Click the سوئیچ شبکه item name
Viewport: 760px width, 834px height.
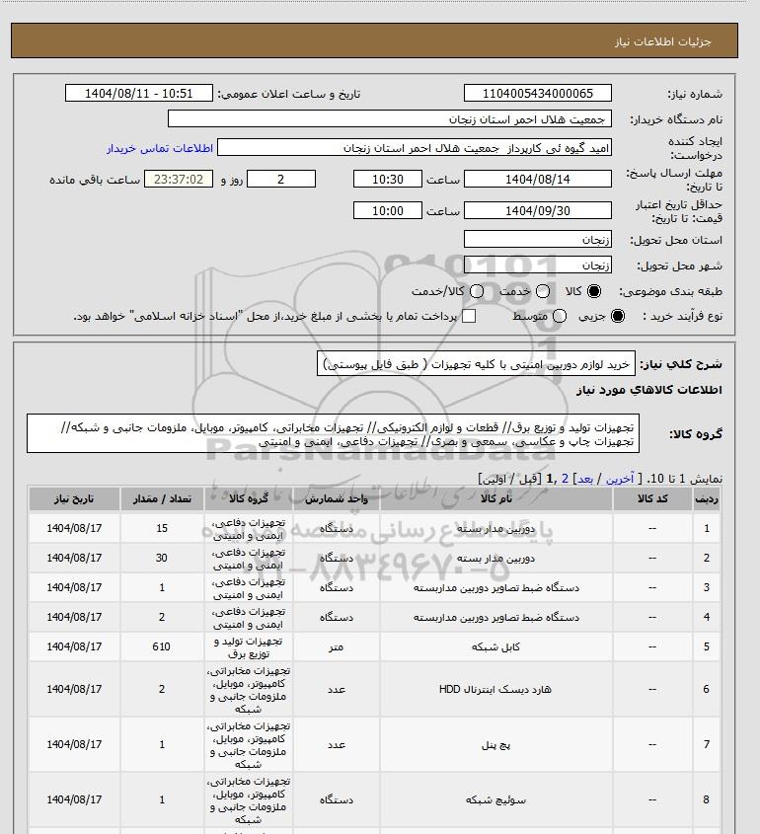pyautogui.click(x=496, y=800)
